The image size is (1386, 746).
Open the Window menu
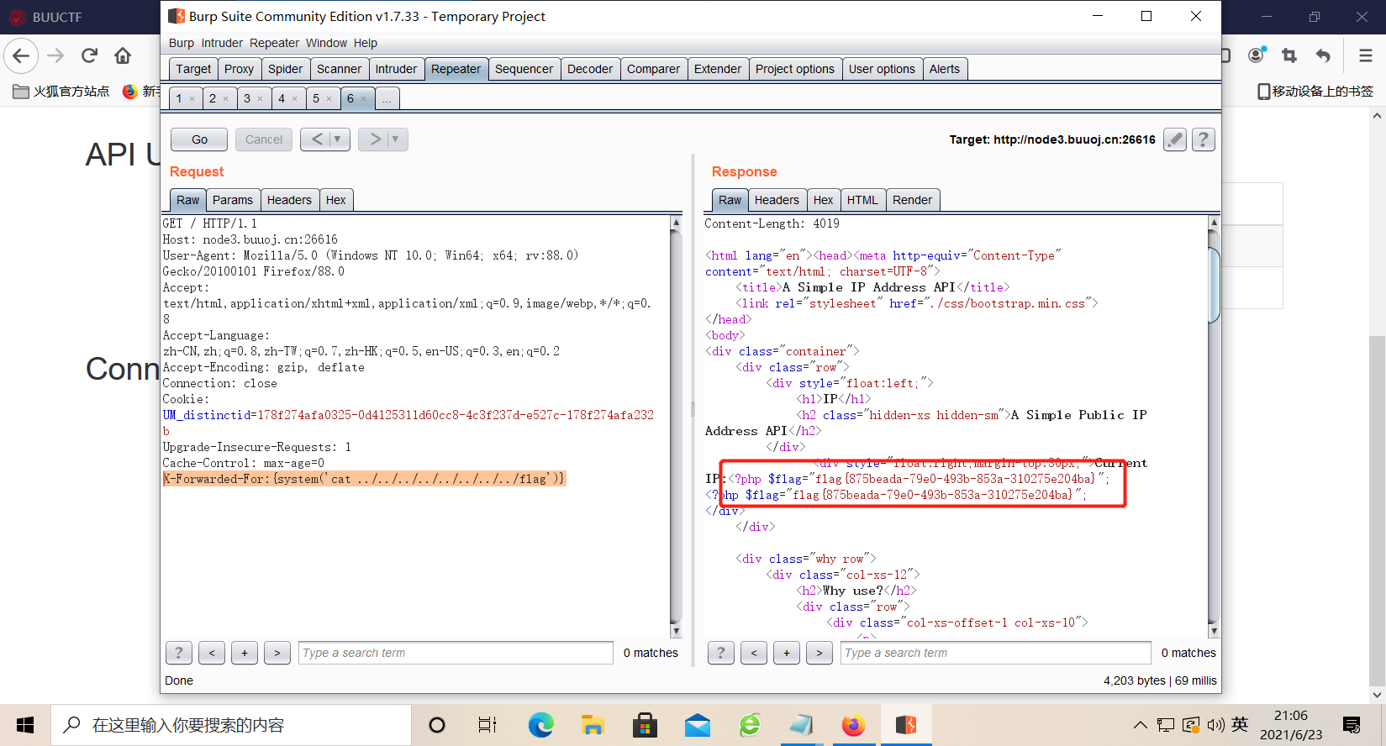326,43
